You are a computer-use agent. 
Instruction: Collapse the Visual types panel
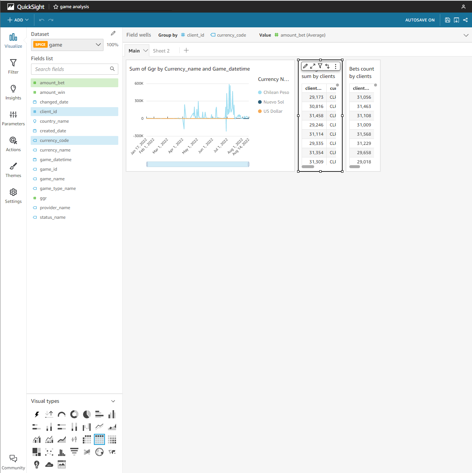pyautogui.click(x=113, y=401)
